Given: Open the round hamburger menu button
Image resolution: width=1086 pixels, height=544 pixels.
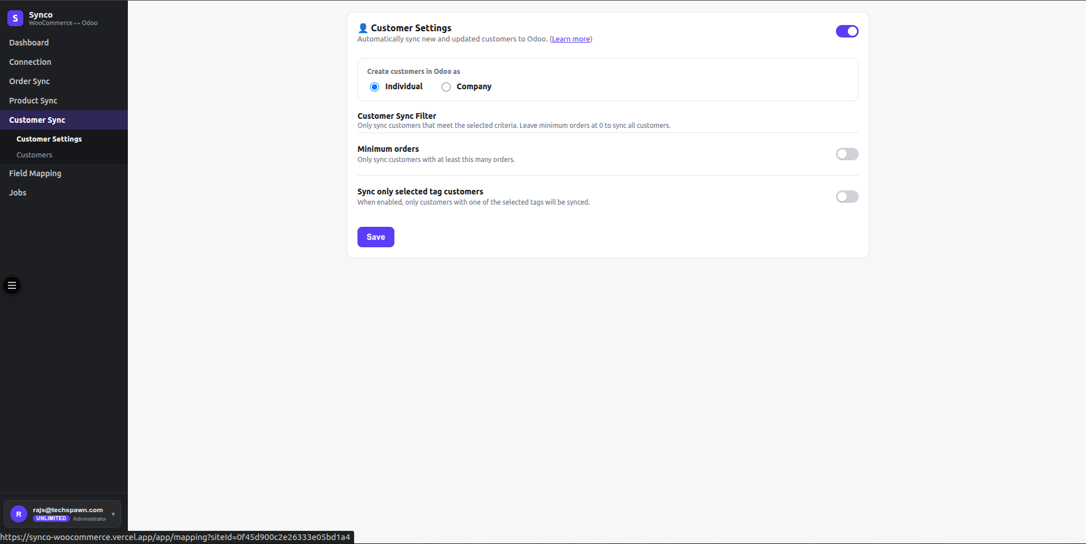Looking at the screenshot, I should coord(12,285).
